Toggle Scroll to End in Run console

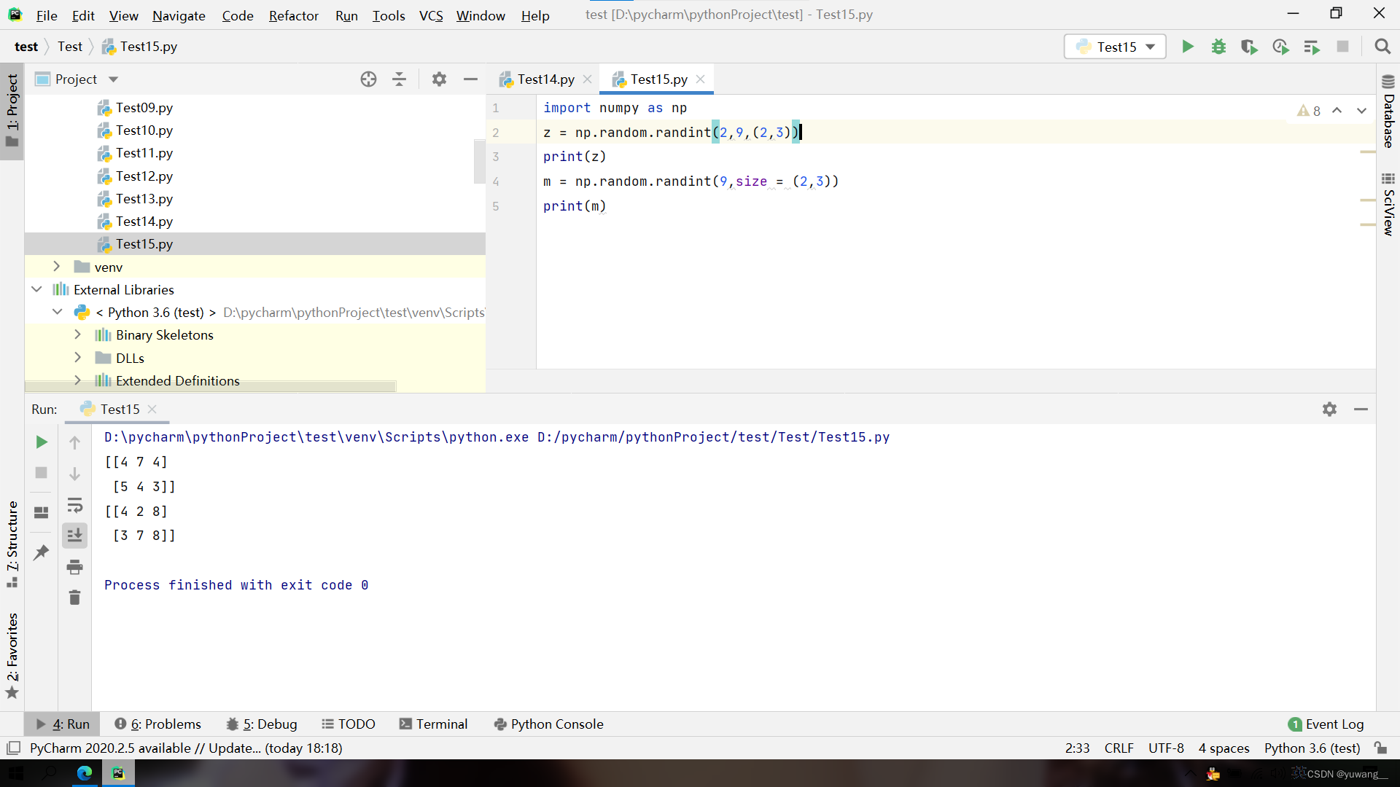tap(74, 536)
